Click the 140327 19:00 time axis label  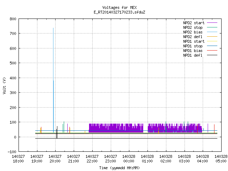tap(37, 159)
